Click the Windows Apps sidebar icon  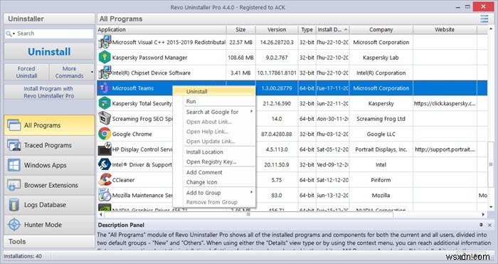[14, 165]
